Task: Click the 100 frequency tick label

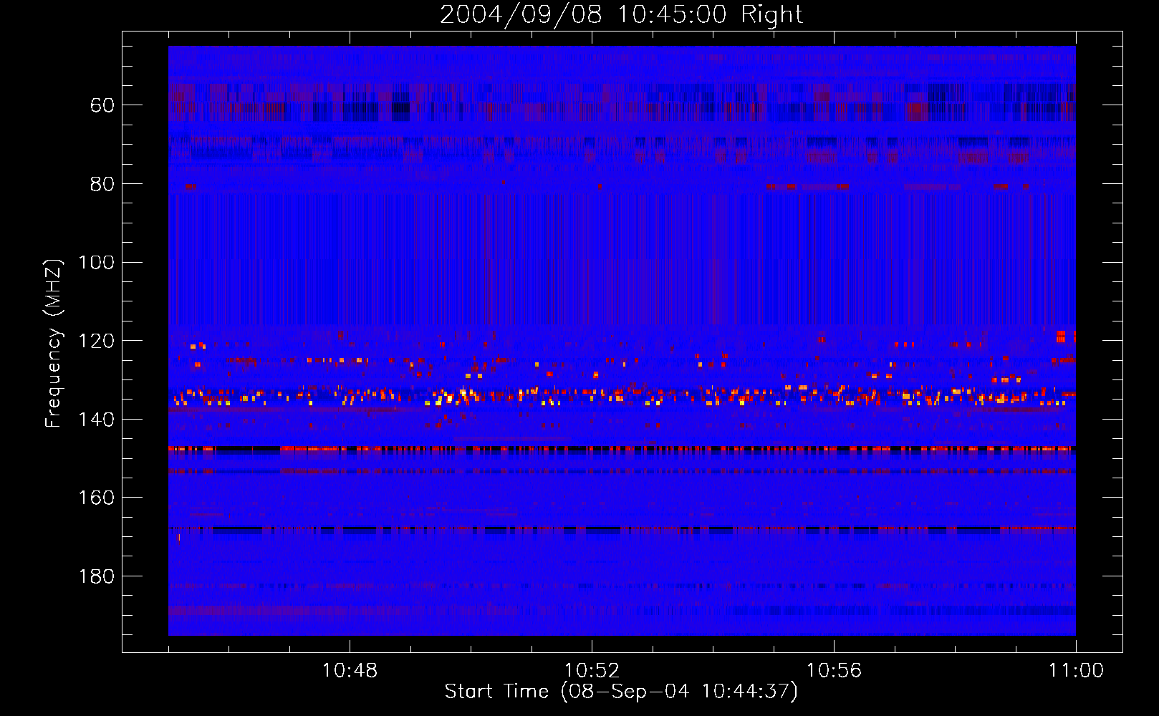Action: [x=97, y=263]
